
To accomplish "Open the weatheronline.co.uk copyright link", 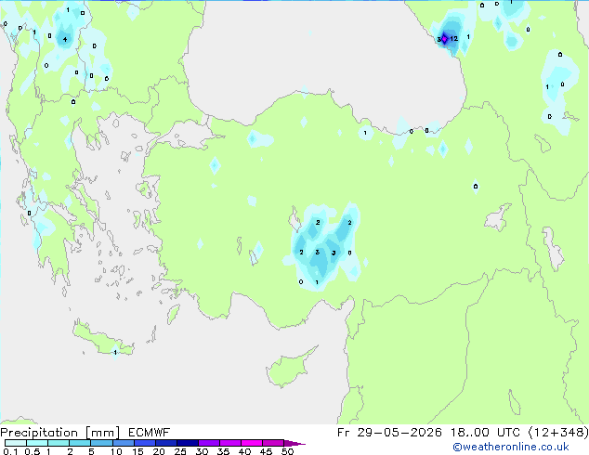I will [x=511, y=447].
